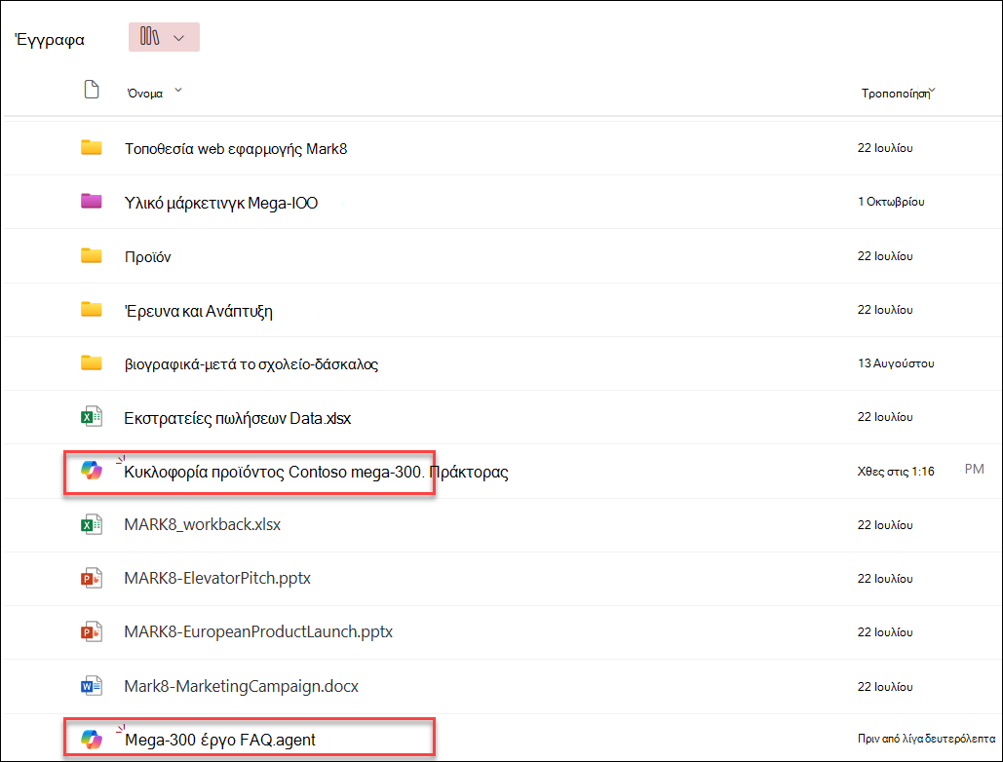Click folder icon for βιογραφικά-μετά το σχολείο-δάσκαλος
Viewport: 1003px width, 762px height.
[92, 363]
